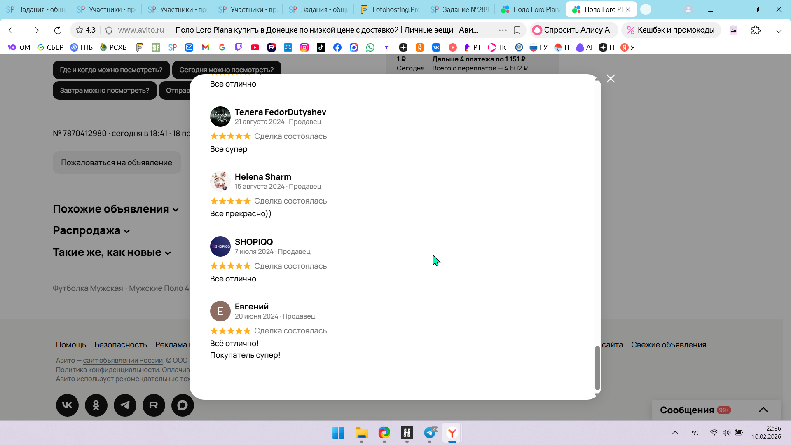Switch to Задание №289 tab
This screenshot has height=445, width=791.
(460, 9)
